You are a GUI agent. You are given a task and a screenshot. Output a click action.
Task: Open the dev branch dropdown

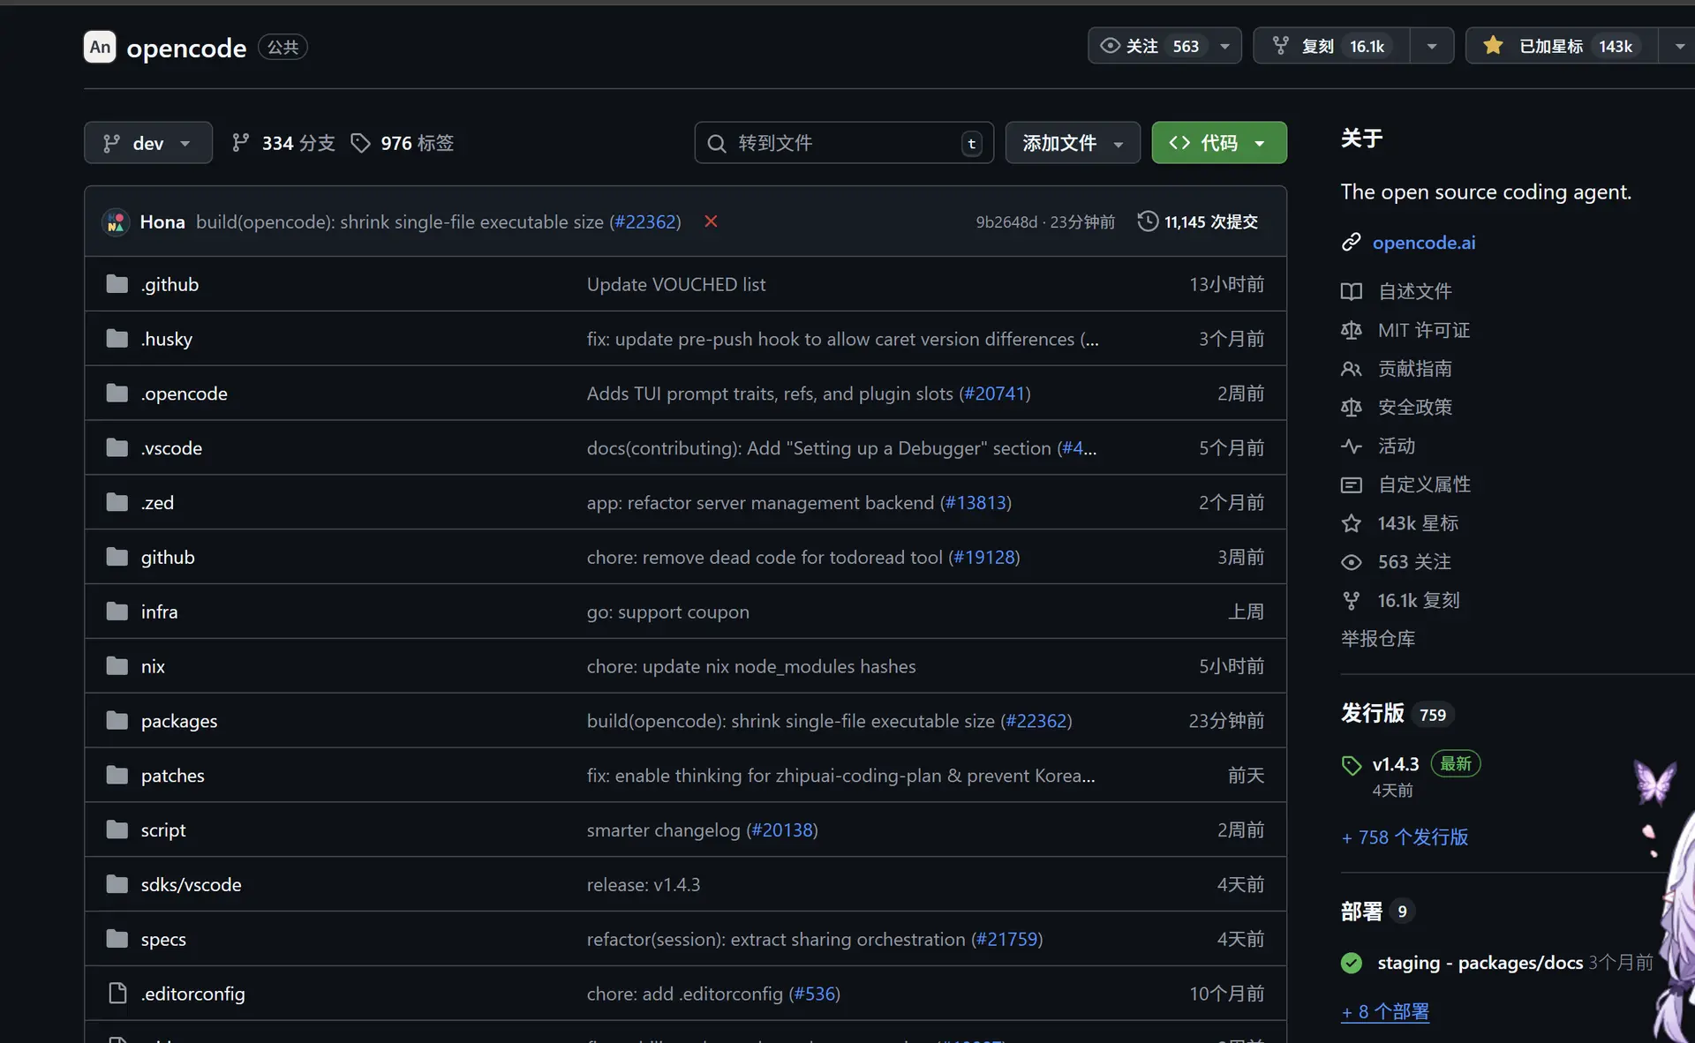pos(148,143)
